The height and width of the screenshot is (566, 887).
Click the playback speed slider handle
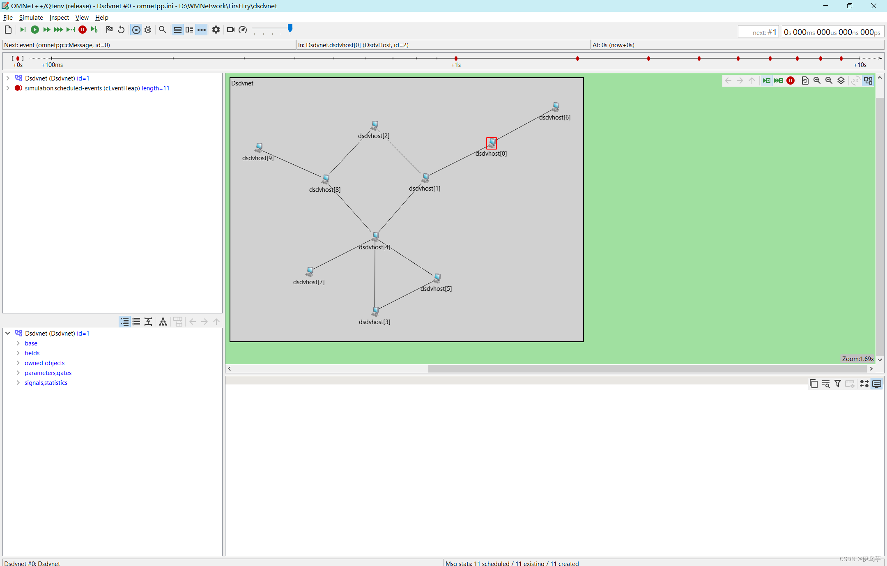(290, 28)
